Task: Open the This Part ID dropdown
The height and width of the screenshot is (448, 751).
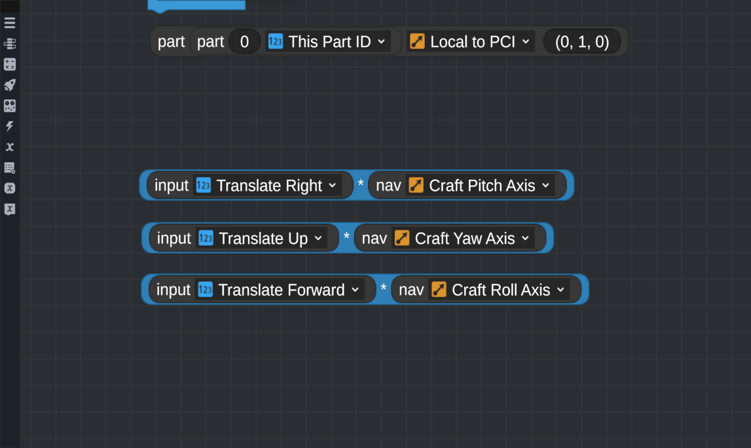Action: 328,41
